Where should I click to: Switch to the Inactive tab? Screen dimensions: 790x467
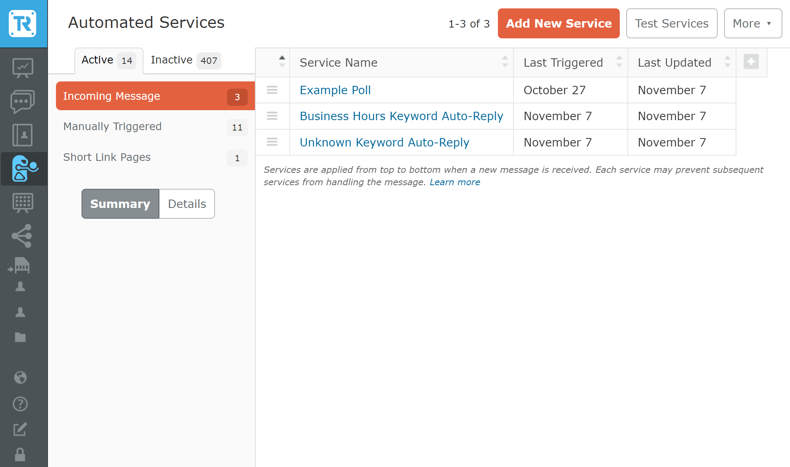point(171,60)
